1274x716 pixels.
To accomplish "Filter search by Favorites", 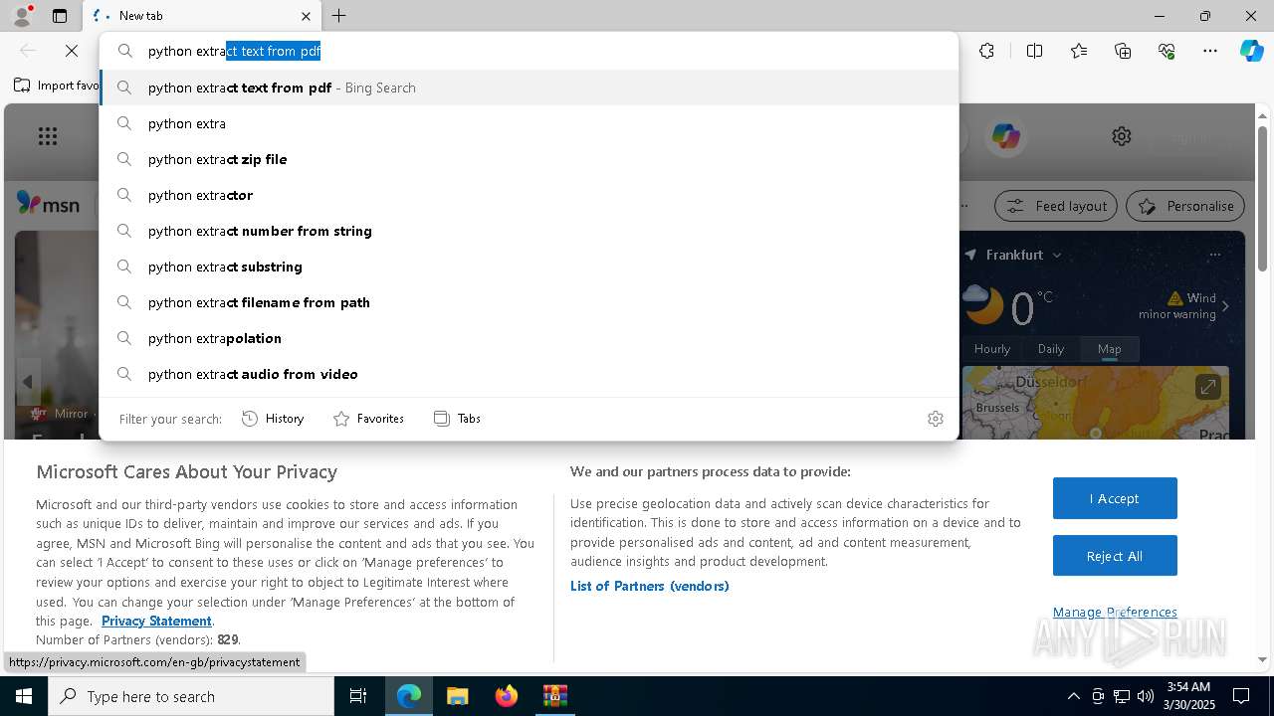I will pyautogui.click(x=368, y=419).
